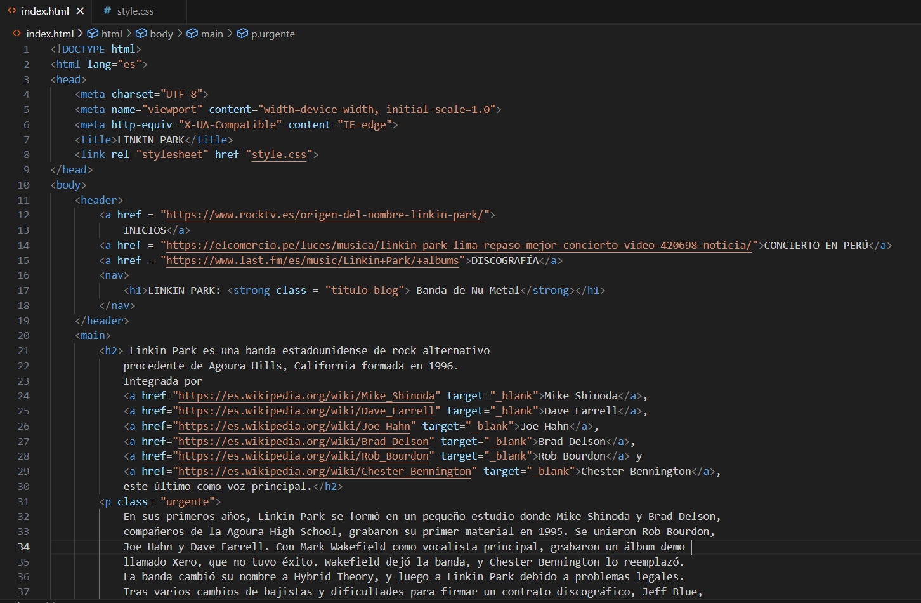
Task: Click the cube symbol icon before body breadcrumb
Action: tap(141, 34)
